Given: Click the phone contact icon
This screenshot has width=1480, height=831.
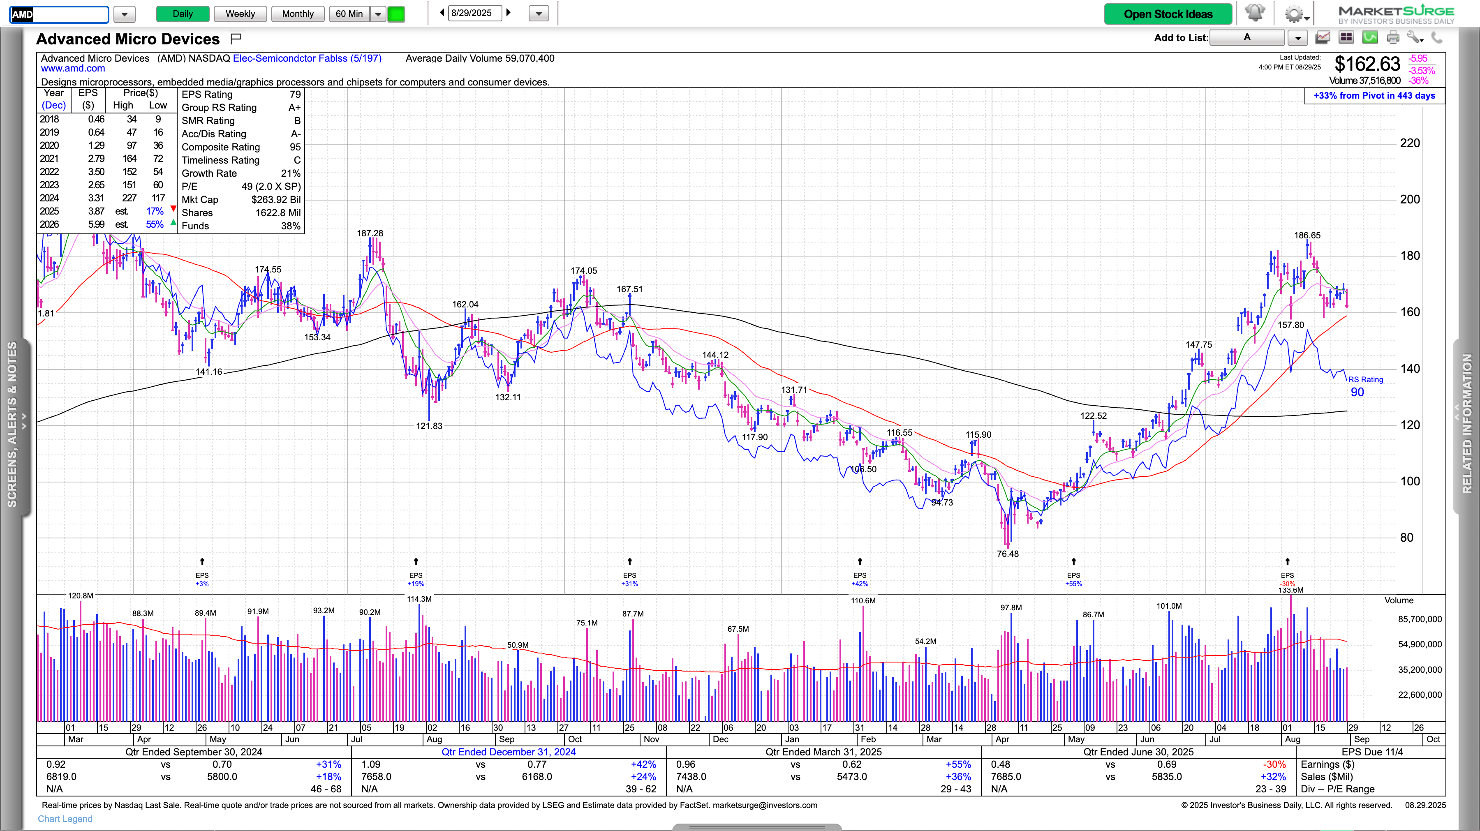Looking at the screenshot, I should [1437, 38].
